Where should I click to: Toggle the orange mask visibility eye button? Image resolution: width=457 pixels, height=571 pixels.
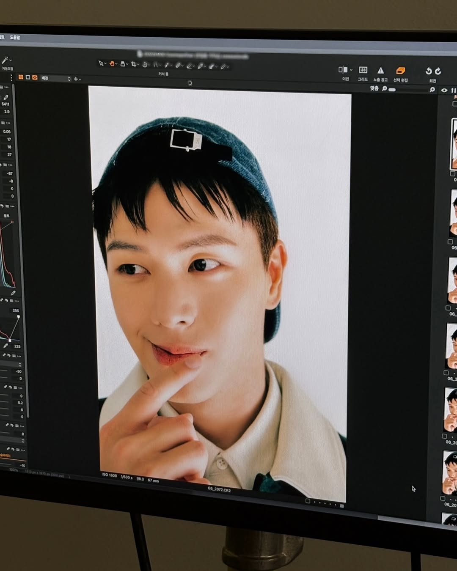(35, 77)
